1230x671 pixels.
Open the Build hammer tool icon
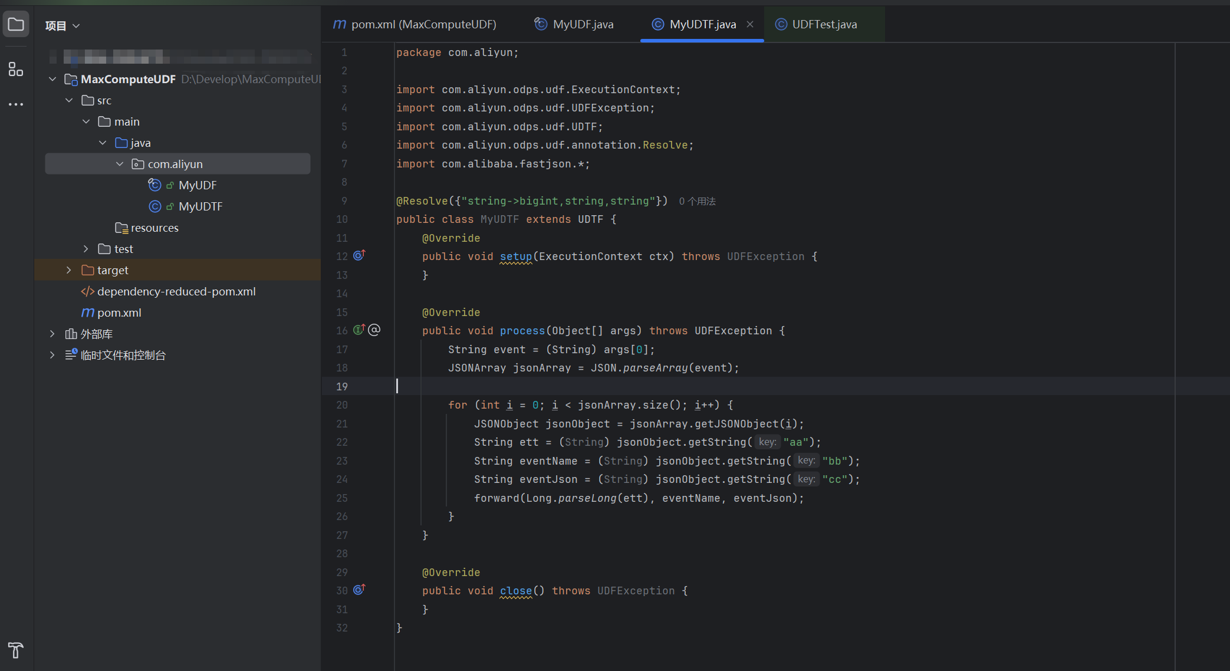16,650
